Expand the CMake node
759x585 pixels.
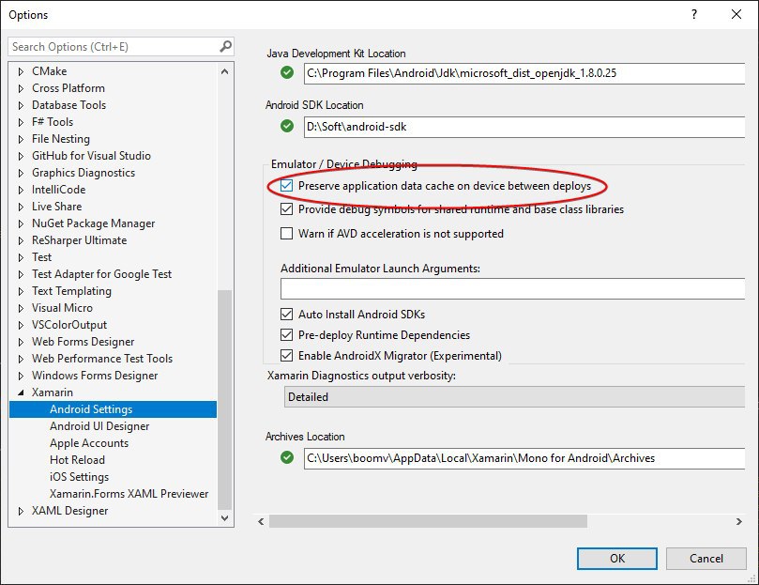coord(21,71)
